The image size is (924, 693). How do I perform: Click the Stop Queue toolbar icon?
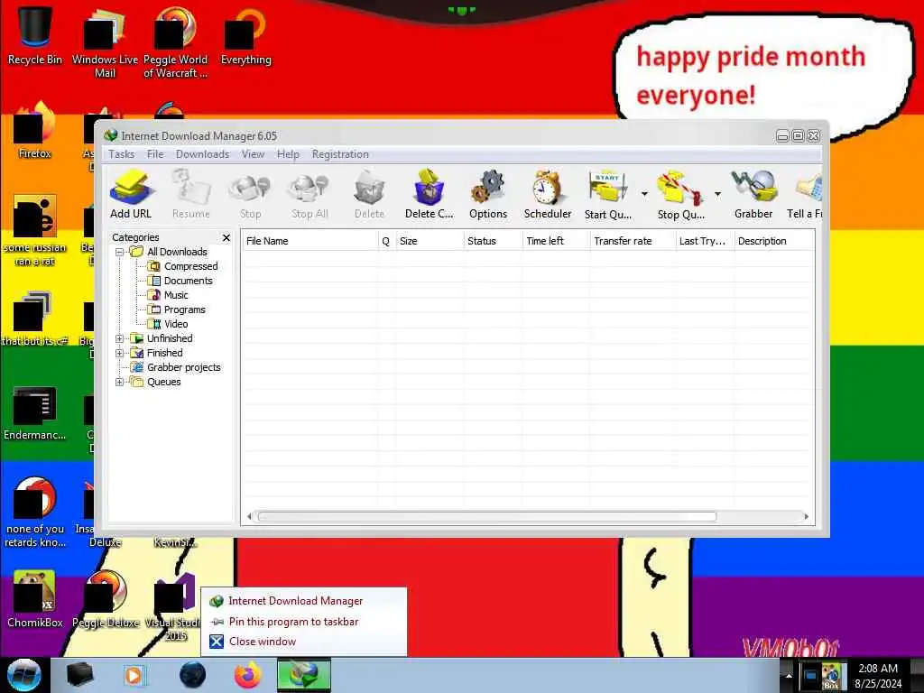tap(680, 194)
